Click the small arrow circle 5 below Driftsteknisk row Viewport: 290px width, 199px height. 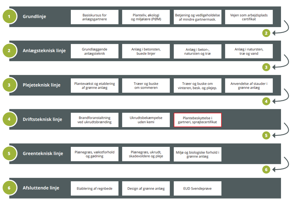(266, 135)
